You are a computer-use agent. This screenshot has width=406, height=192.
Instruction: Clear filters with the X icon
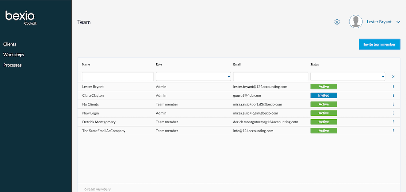click(x=393, y=76)
